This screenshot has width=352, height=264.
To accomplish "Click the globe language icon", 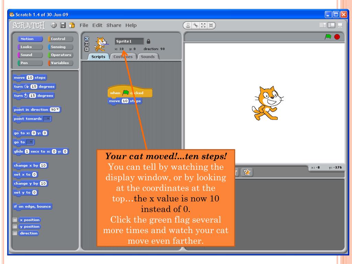I will pos(54,25).
